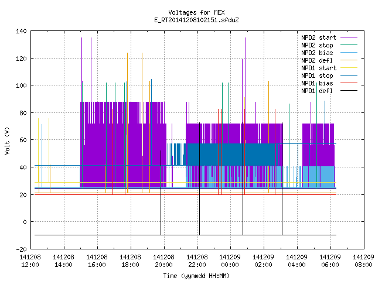Click the 140 value on y-axis
This screenshot has width=375, height=281.
click(21, 31)
